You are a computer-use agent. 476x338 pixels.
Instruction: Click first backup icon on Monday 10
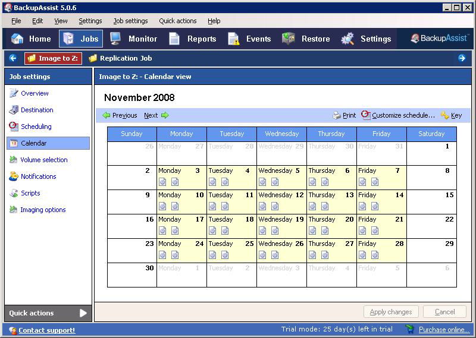[162, 207]
